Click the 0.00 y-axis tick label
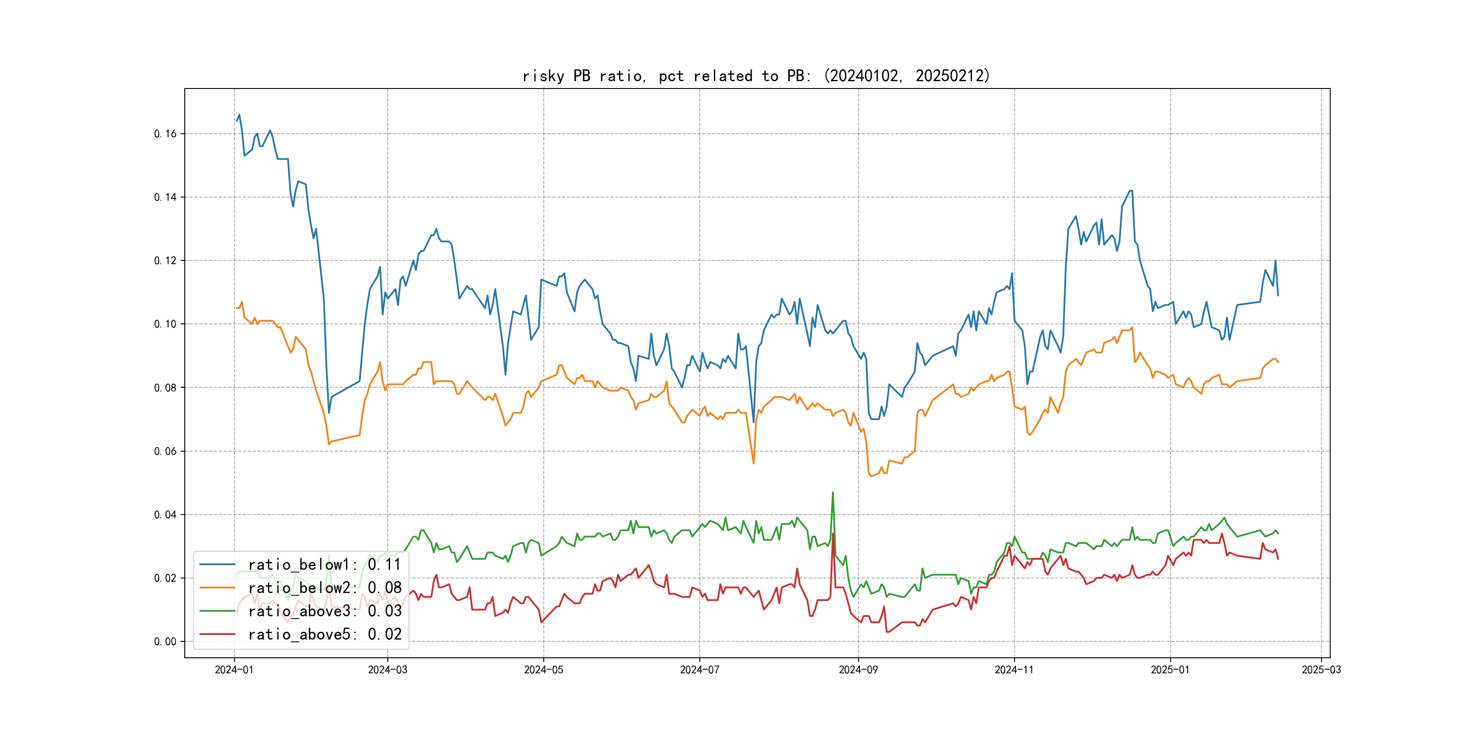1478x739 pixels. click(165, 641)
